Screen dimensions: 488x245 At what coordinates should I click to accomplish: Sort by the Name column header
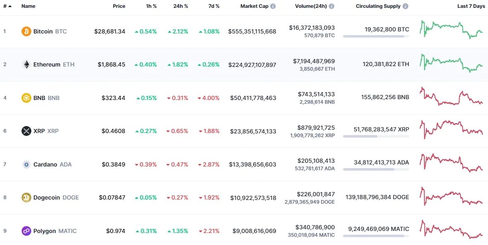click(x=28, y=6)
